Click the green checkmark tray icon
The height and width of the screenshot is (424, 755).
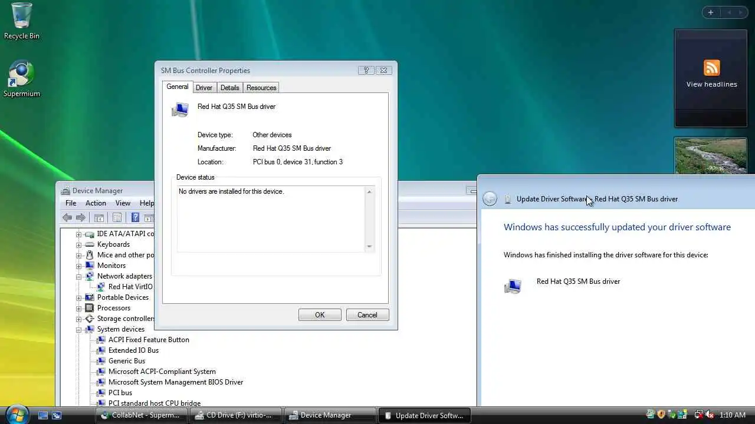(x=672, y=415)
